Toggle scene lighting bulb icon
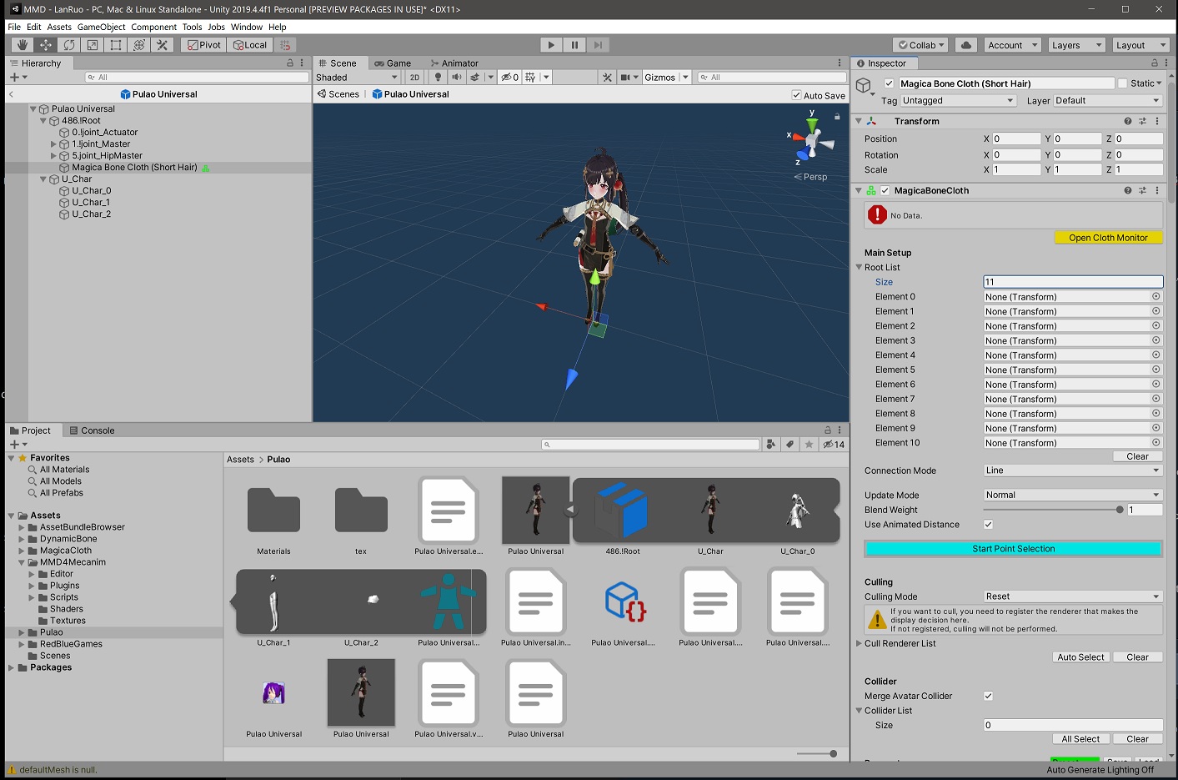This screenshot has width=1178, height=780. 438,78
